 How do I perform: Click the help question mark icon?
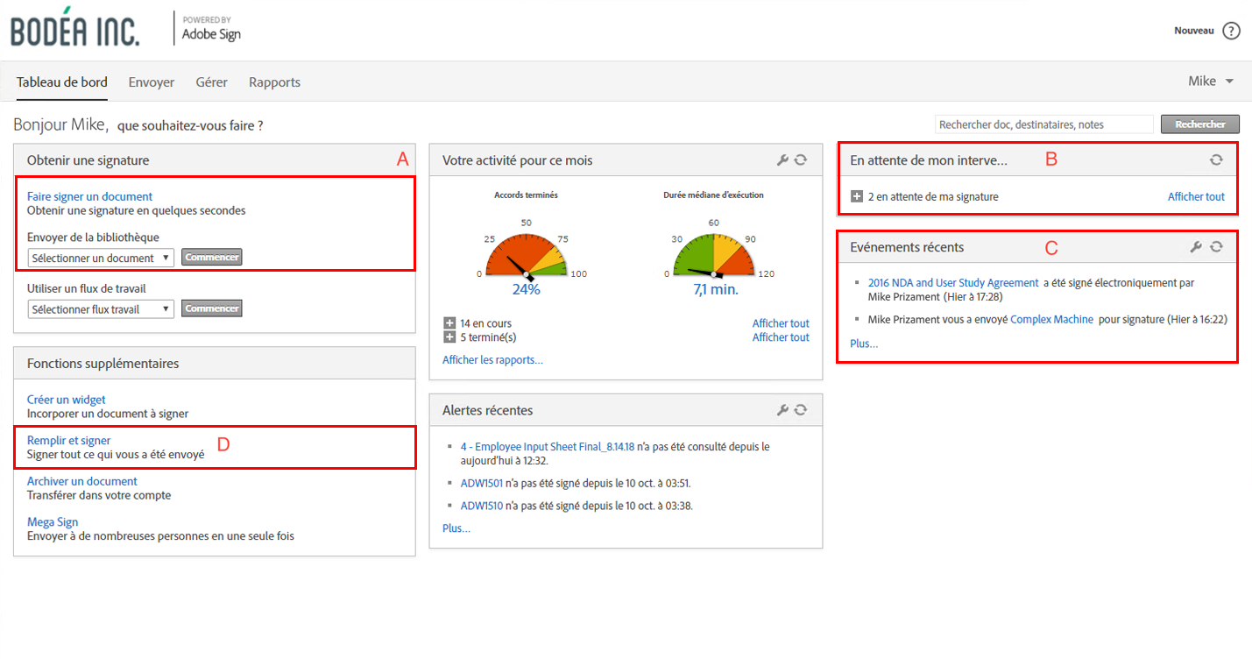click(x=1231, y=32)
